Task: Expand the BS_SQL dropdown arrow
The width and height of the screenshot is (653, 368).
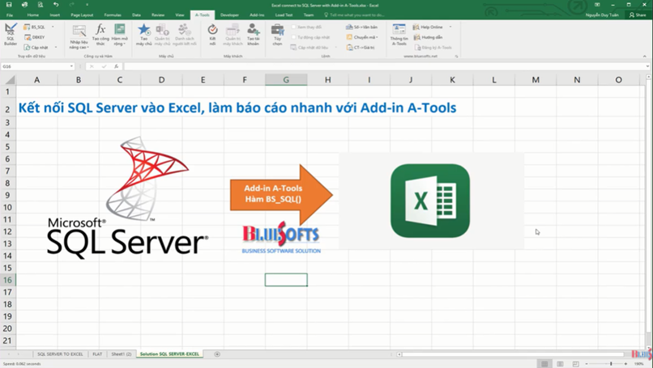Action: (53, 27)
